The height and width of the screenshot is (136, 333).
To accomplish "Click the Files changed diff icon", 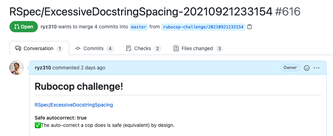I will tap(176, 48).
